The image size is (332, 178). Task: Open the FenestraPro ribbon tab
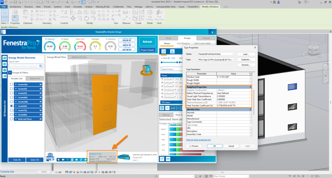(x=193, y=7)
